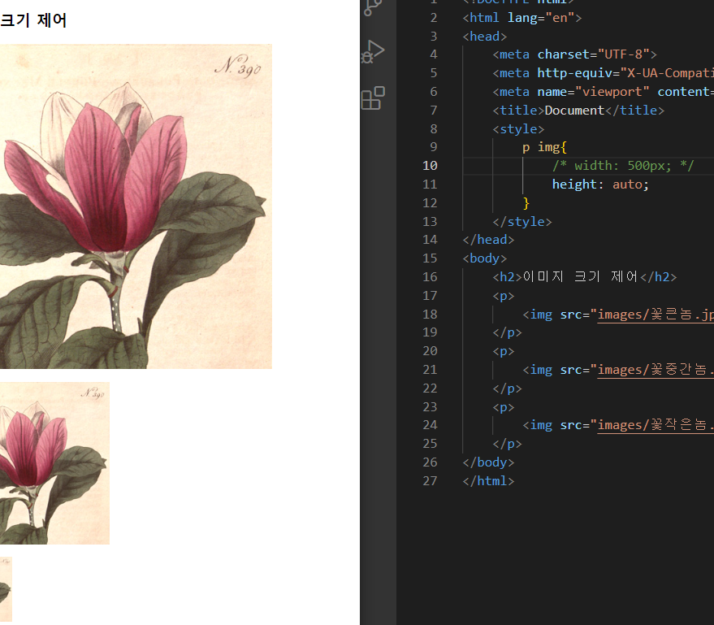The width and height of the screenshot is (714, 625).
Task: Open the Run and Debug view
Action: point(373,51)
